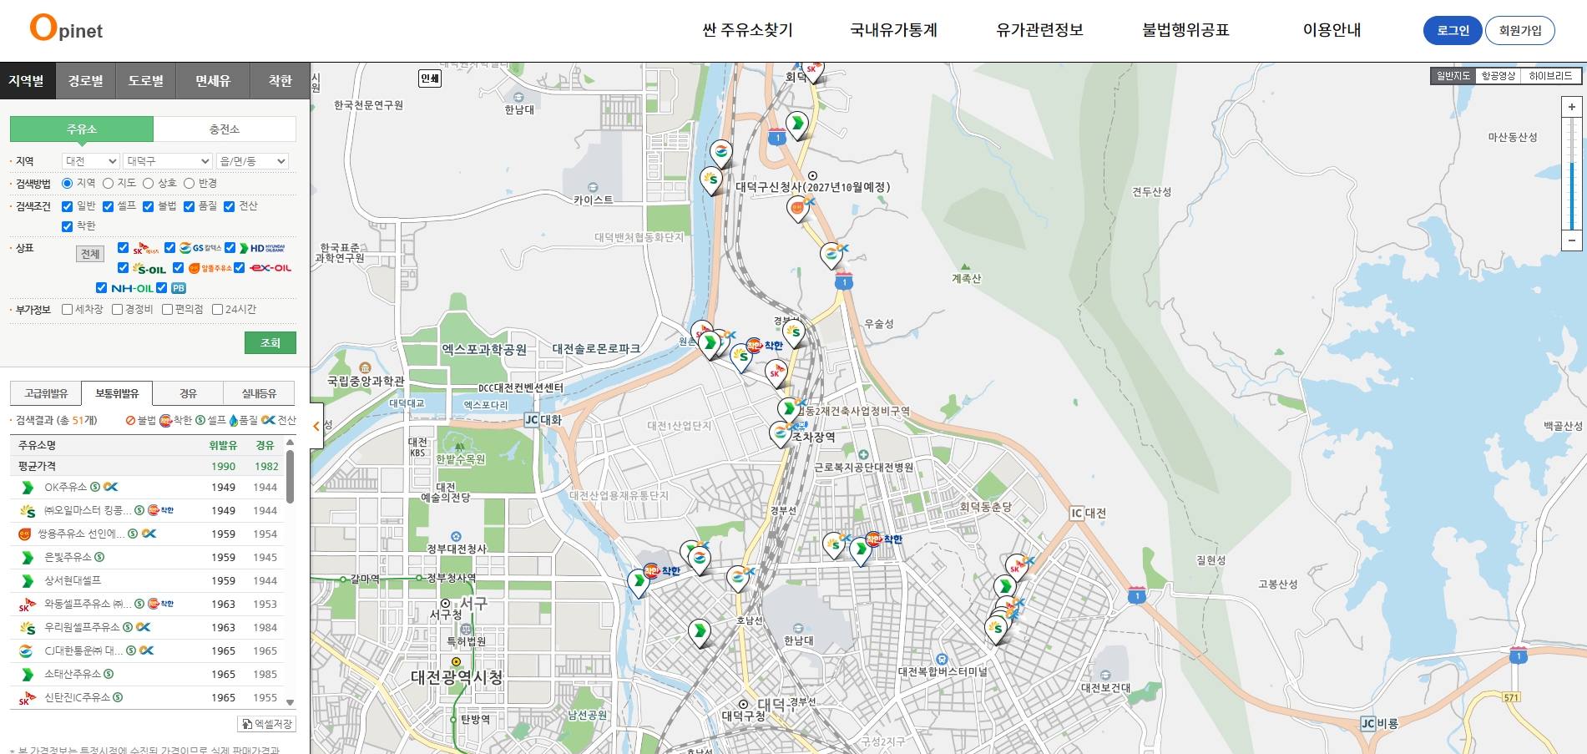Click the results list scrollbar
The width and height of the screenshot is (1587, 754).
click(290, 477)
